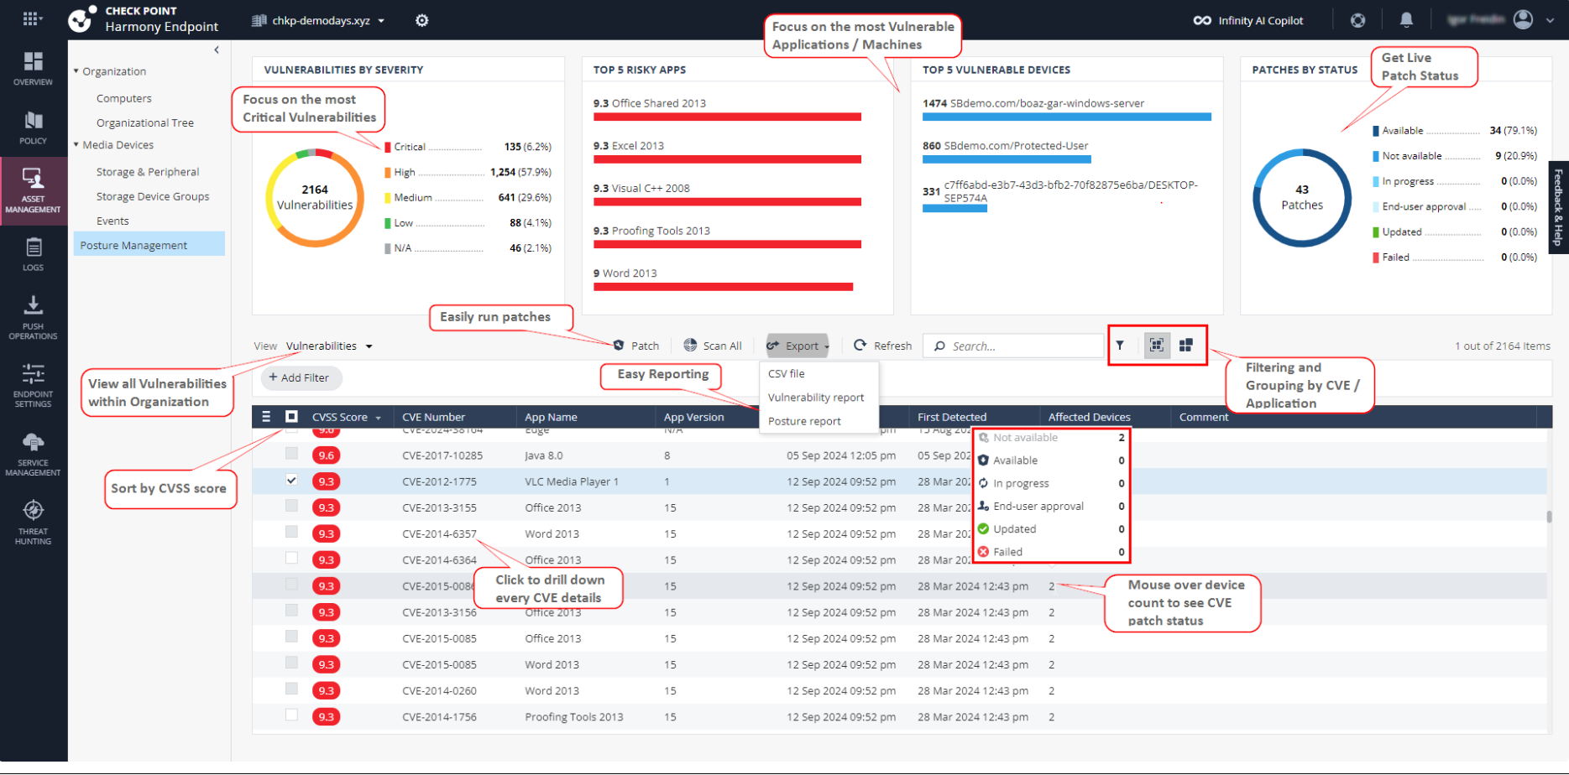
Task: Sort by CVSS Score column arrow
Action: [379, 418]
